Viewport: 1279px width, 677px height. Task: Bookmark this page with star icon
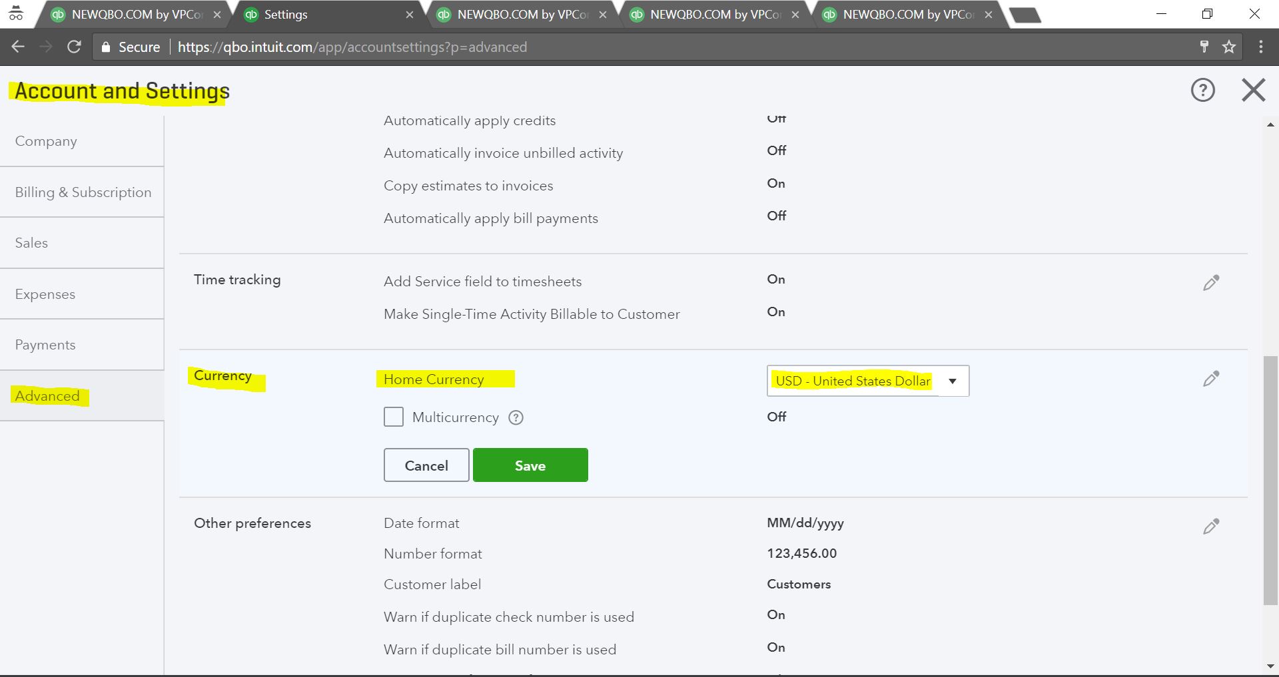(1228, 47)
